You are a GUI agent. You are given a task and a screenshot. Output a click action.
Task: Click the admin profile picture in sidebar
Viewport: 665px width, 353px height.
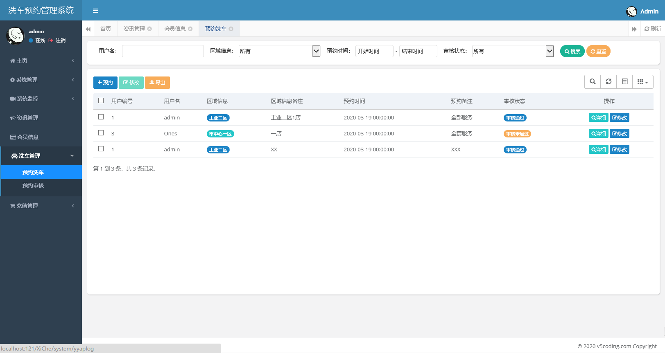coord(16,36)
